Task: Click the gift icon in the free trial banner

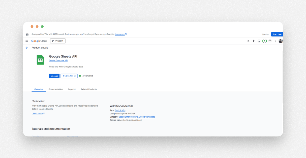Action: 27,34
